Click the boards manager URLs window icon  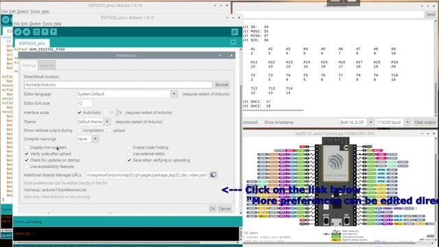point(213,175)
